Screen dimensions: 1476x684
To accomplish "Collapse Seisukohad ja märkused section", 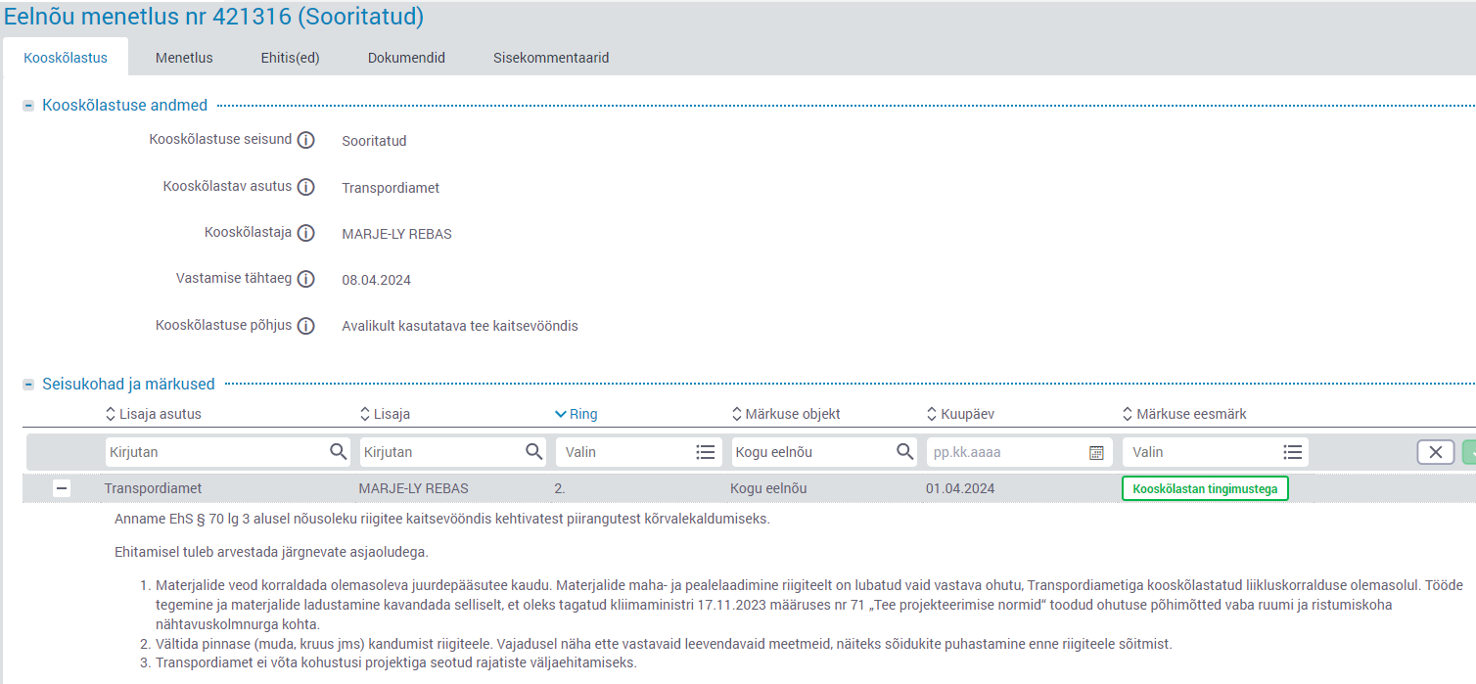I will coord(29,385).
